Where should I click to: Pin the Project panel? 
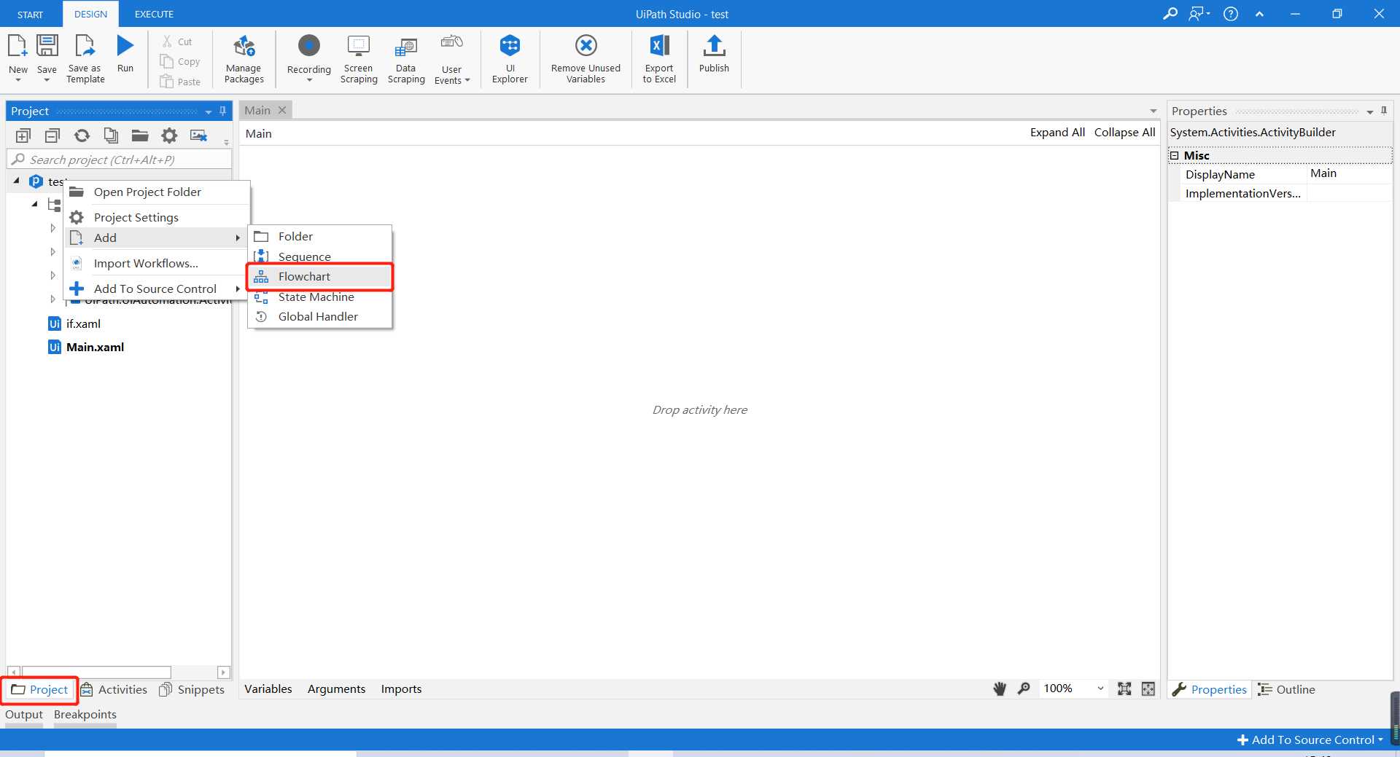tap(223, 111)
